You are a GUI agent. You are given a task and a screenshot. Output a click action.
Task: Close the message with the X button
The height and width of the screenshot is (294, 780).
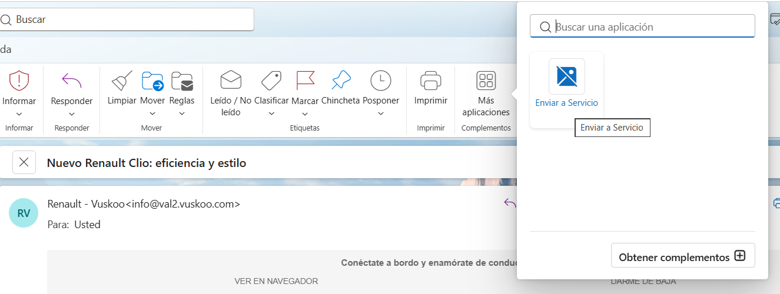click(x=24, y=162)
